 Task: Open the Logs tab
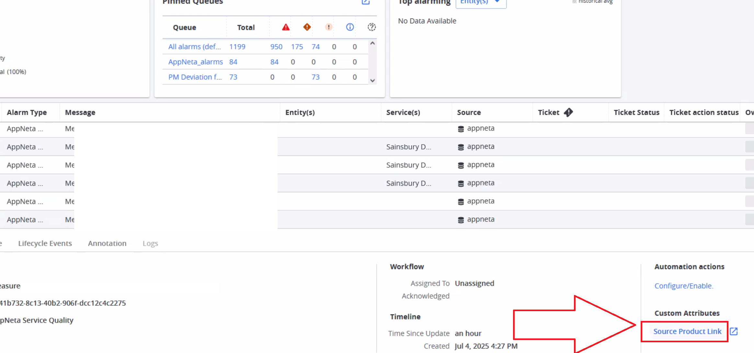point(150,243)
